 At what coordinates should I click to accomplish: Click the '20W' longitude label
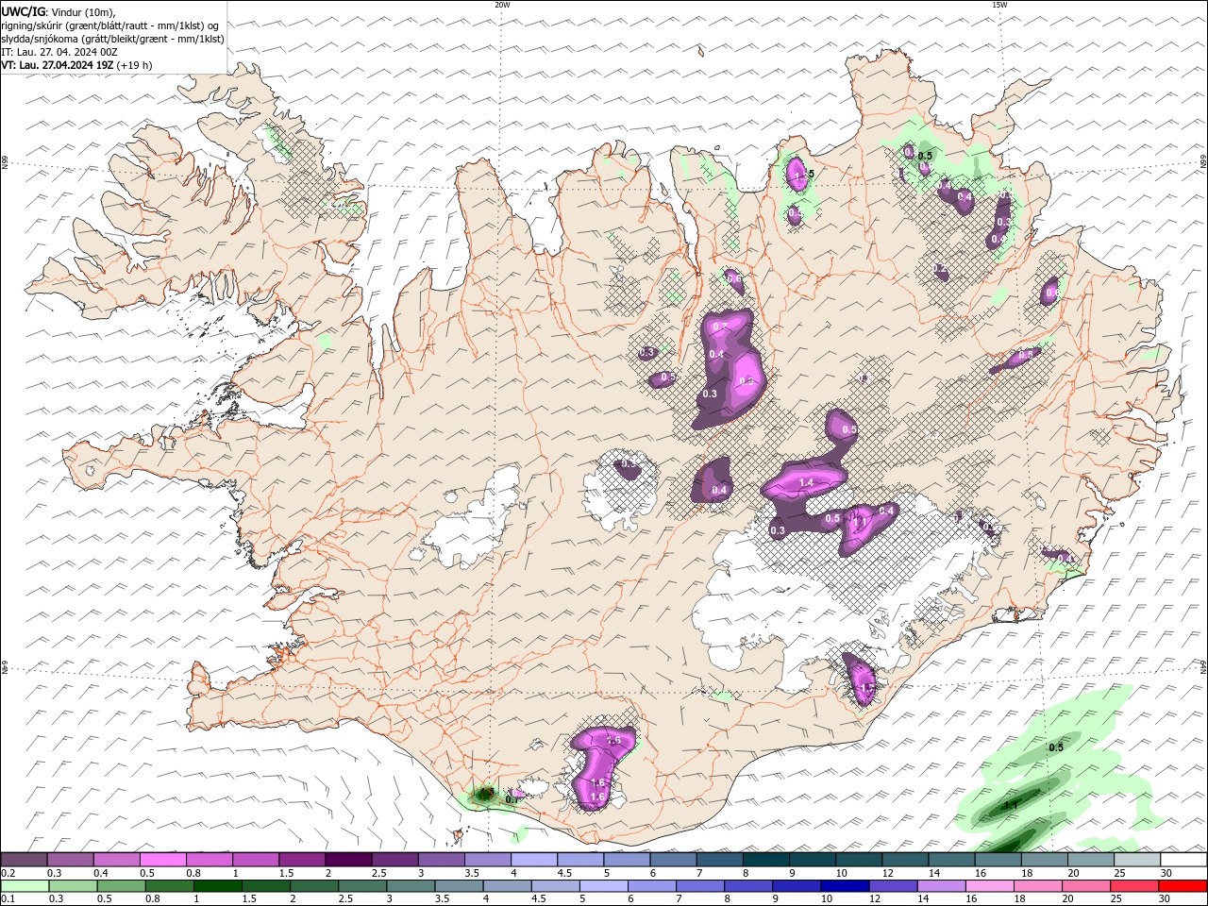pyautogui.click(x=502, y=5)
